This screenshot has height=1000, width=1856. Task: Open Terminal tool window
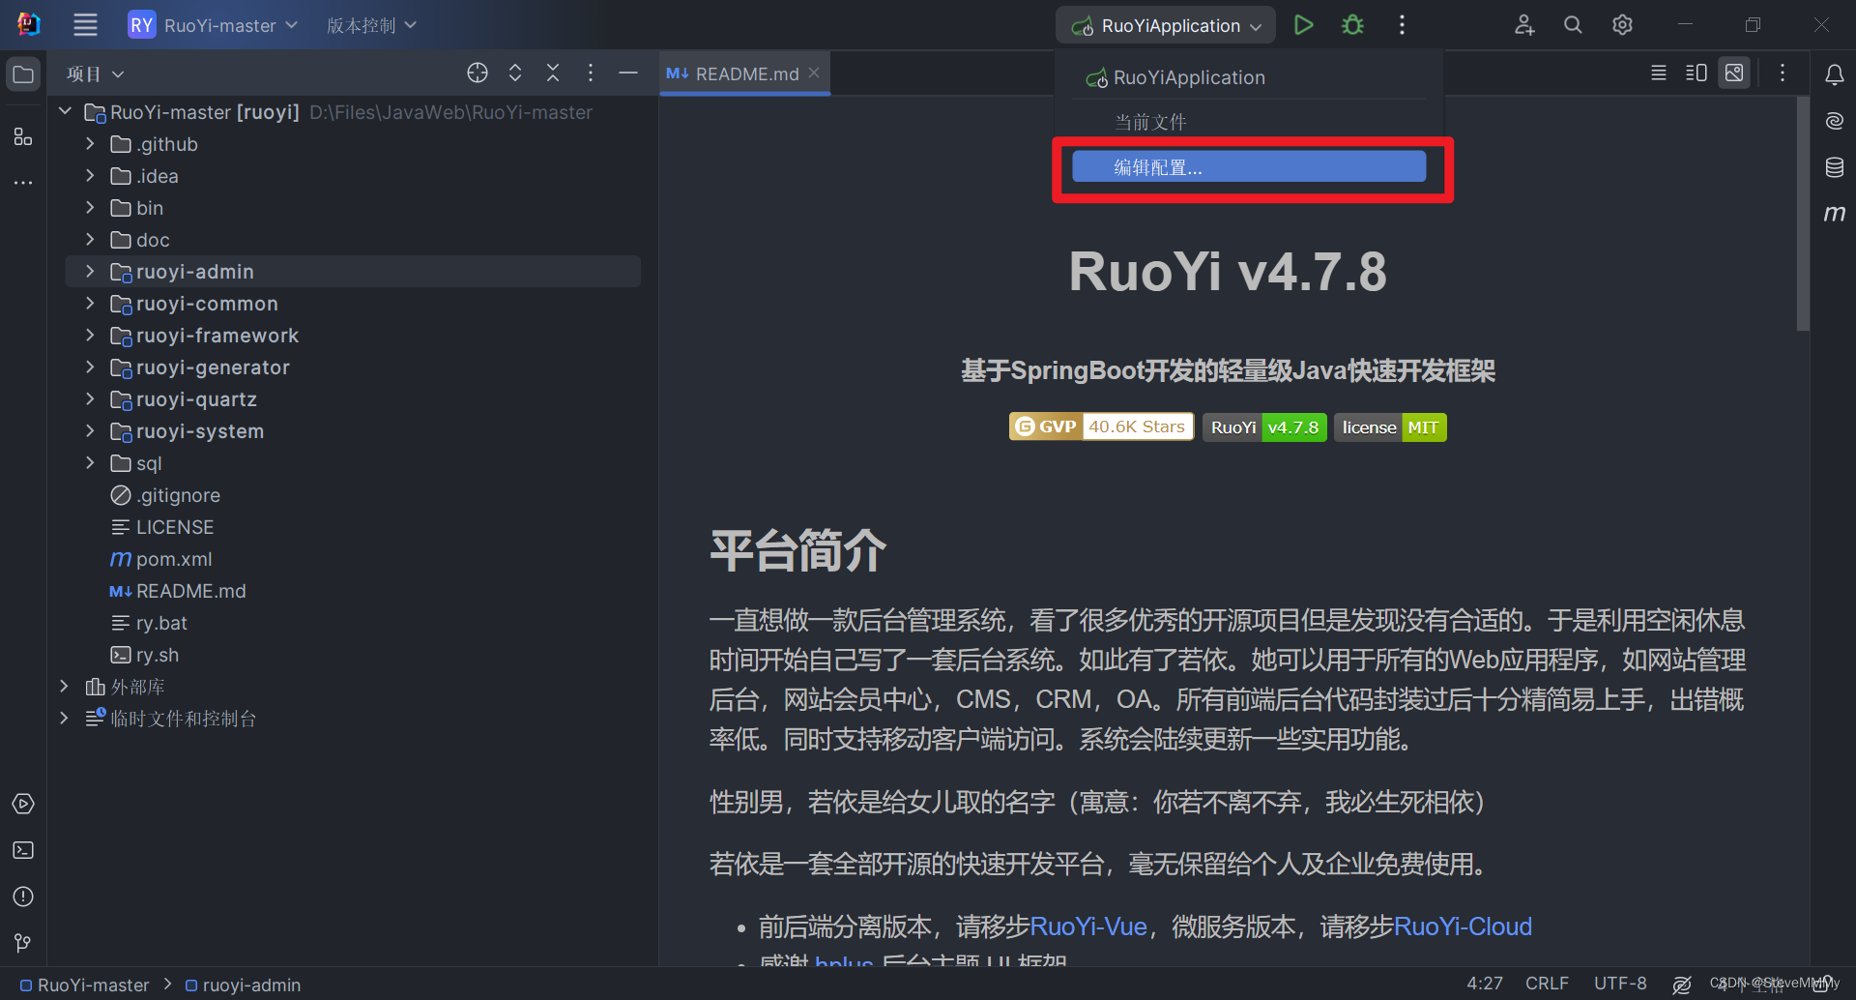tap(23, 850)
